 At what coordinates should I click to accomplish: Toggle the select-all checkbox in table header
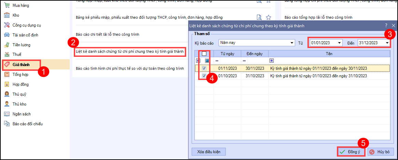(204, 54)
